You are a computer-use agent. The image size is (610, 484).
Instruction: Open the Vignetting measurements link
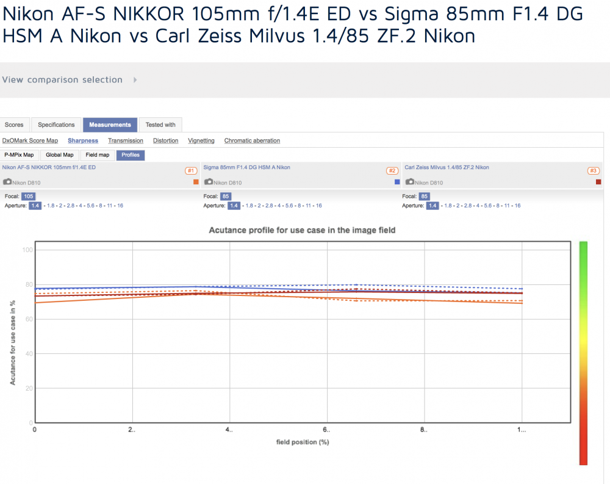[201, 140]
